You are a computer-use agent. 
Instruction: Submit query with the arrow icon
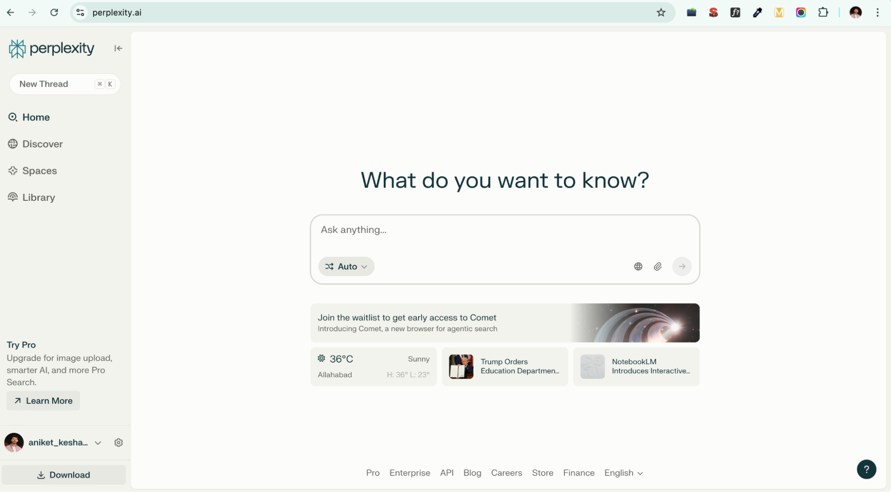[x=682, y=266]
